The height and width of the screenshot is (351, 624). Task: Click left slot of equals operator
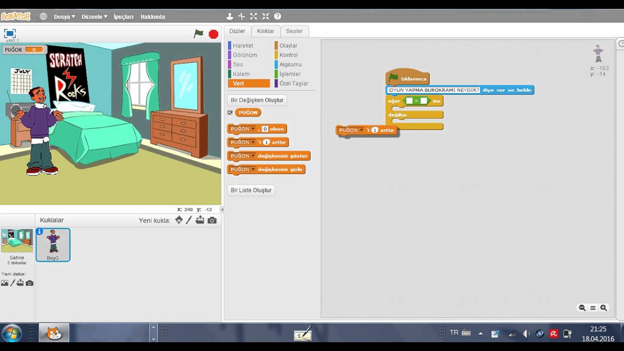[409, 101]
